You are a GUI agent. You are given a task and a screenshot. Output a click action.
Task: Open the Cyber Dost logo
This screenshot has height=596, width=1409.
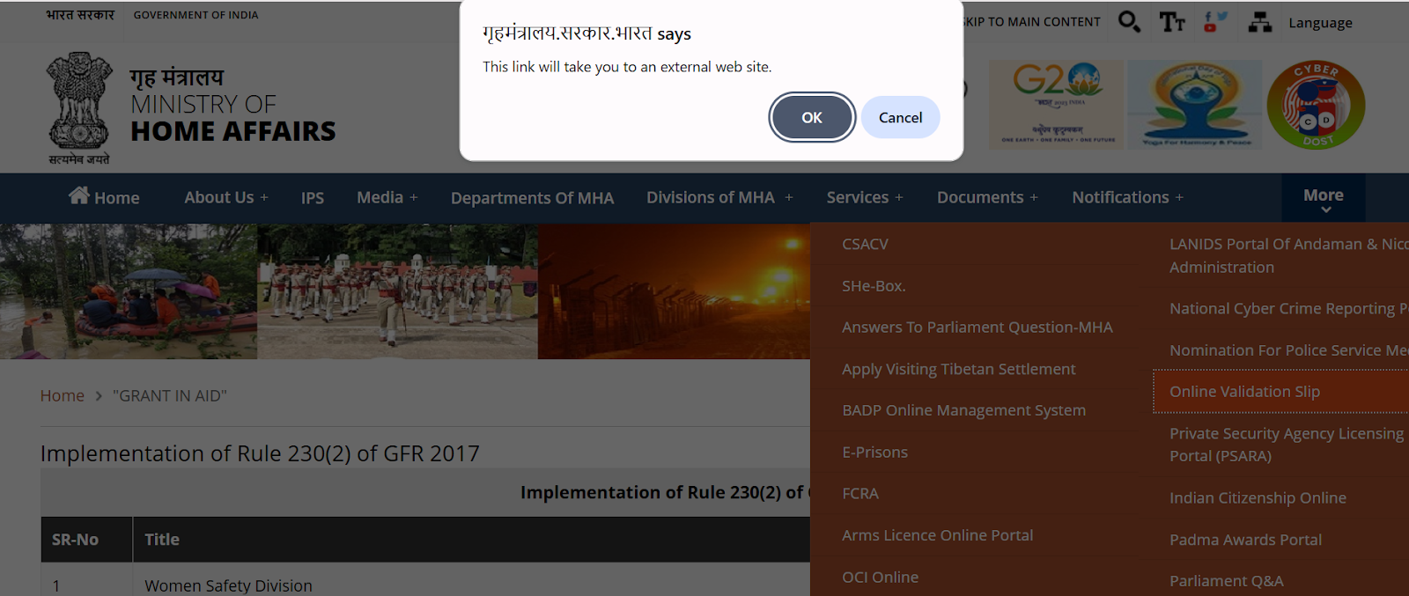pos(1317,105)
